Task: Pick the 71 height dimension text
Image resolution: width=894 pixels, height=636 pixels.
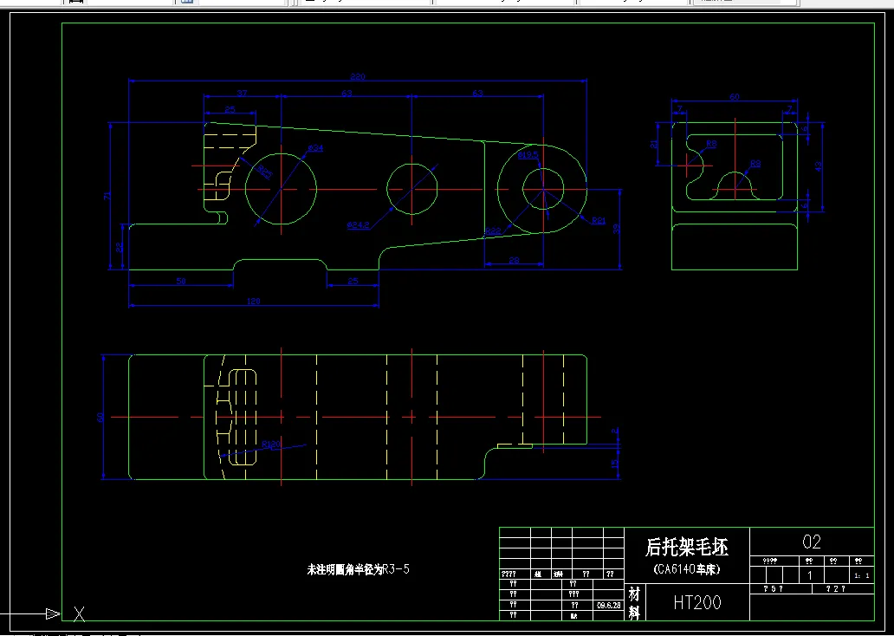Action: pyautogui.click(x=107, y=196)
